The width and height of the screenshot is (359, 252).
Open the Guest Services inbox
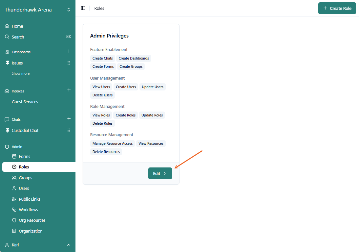pos(25,102)
